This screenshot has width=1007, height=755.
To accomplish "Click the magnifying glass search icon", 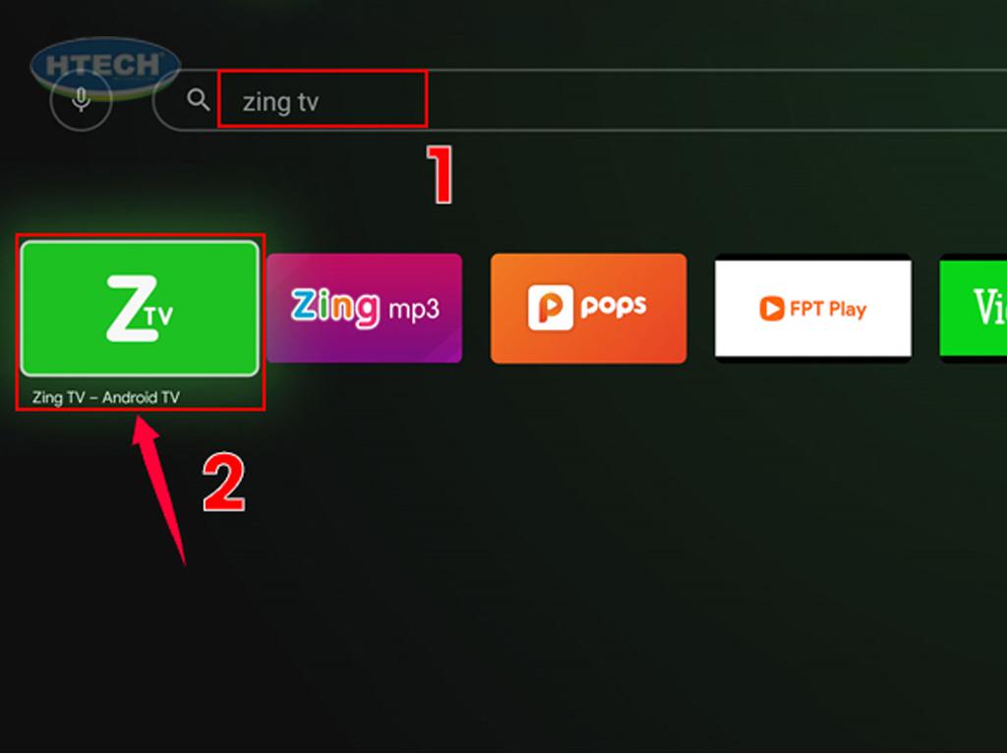I will [198, 100].
